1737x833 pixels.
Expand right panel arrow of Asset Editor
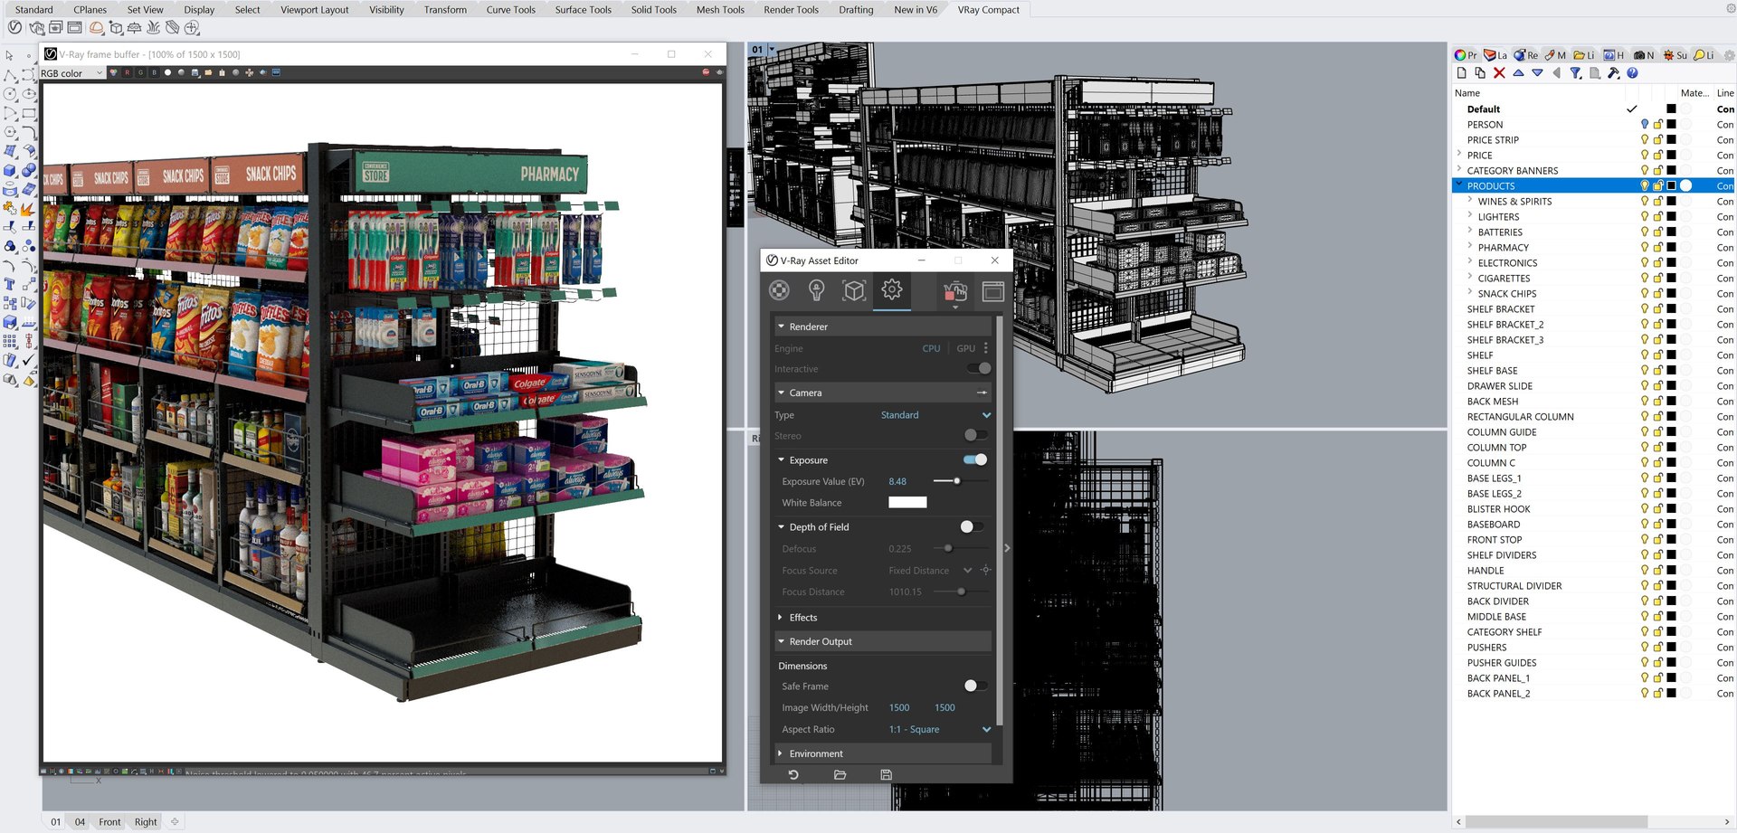click(1007, 548)
